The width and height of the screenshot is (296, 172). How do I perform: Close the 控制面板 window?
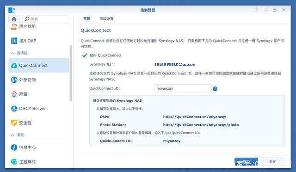284,10
